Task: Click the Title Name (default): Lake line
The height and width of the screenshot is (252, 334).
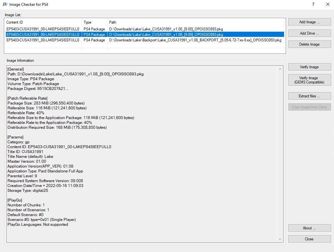Action: [x=30, y=157]
